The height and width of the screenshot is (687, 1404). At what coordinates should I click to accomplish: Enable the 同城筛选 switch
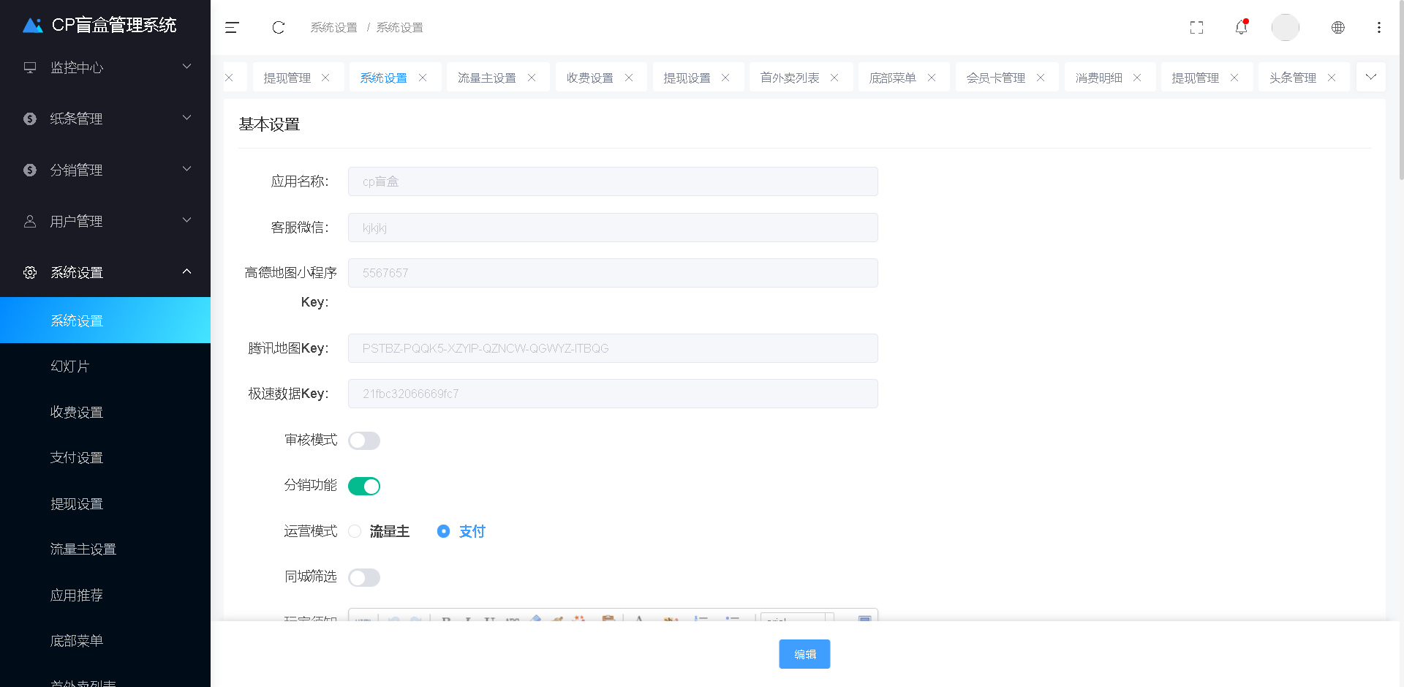364,578
